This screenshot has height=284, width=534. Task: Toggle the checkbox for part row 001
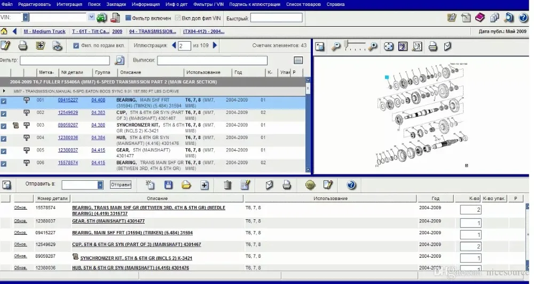[x=3, y=101]
